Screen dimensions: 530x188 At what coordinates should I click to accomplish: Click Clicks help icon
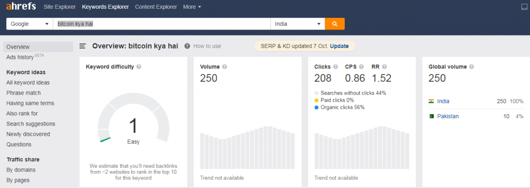tap(335, 67)
